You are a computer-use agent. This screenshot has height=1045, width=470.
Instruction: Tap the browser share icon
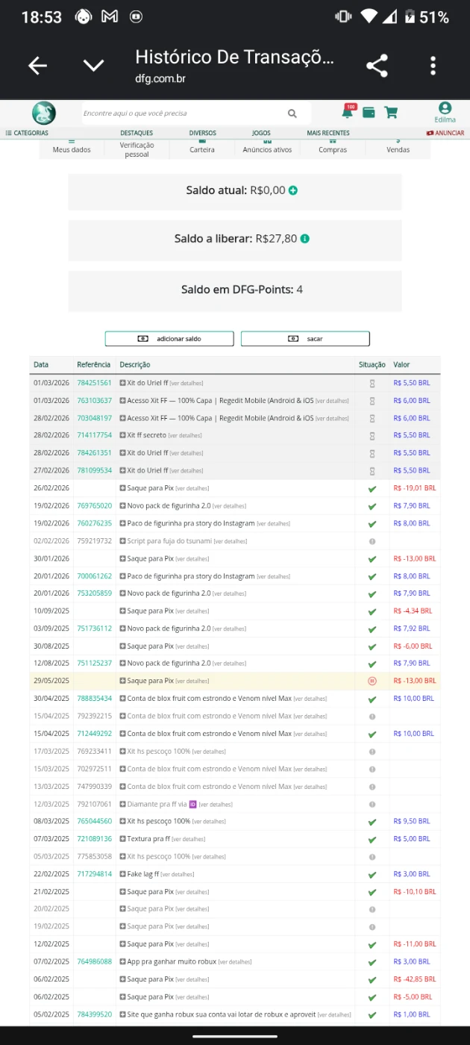coord(377,66)
